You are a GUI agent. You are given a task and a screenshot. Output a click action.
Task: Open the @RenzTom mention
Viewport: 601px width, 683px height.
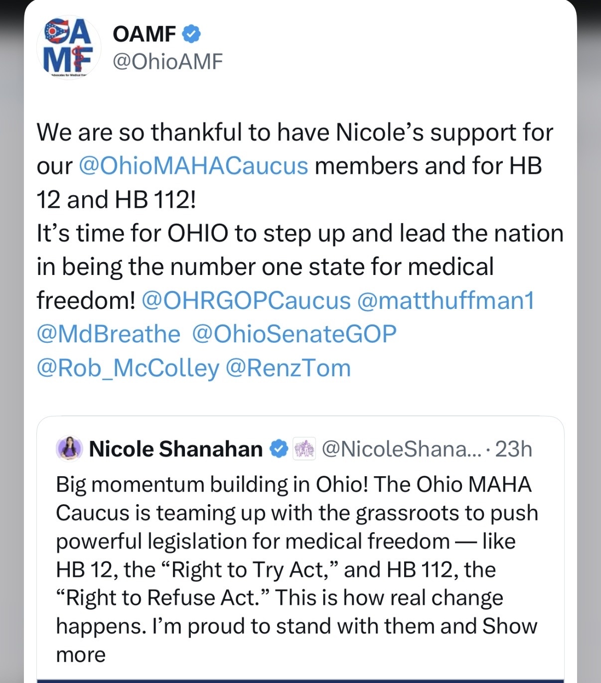click(289, 368)
